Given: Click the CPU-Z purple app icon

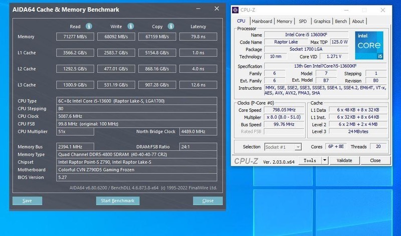Looking at the screenshot, I should [235, 10].
